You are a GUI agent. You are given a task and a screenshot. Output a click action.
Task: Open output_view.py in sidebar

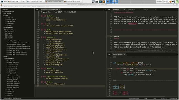[x=11, y=19]
